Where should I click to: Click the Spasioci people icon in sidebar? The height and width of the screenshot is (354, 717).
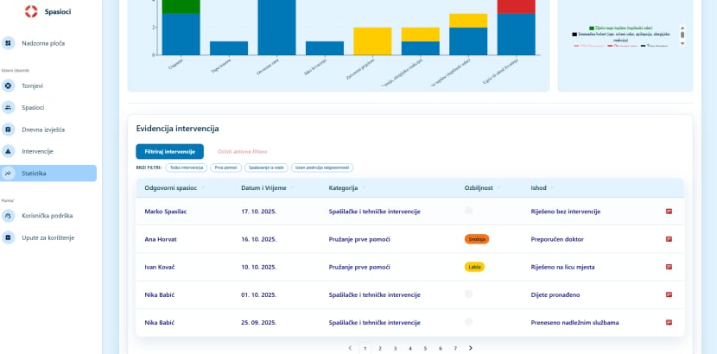pyautogui.click(x=8, y=108)
